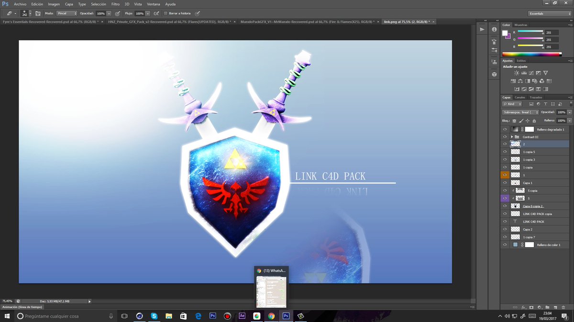Create a new group folder icon

pos(547,307)
